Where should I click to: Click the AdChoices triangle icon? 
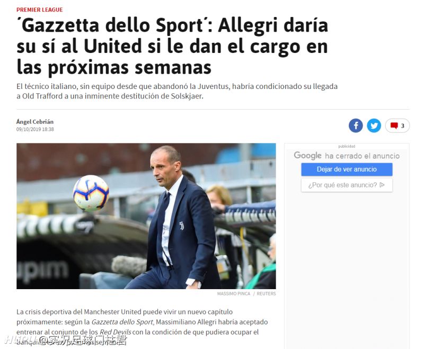coord(382,185)
